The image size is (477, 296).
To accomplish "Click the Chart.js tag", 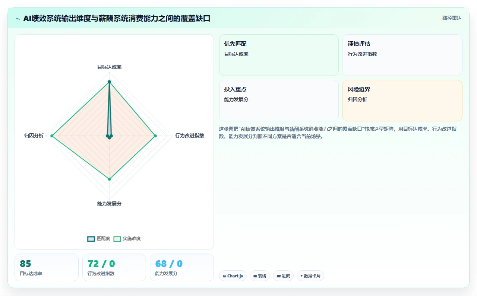I will click(233, 276).
